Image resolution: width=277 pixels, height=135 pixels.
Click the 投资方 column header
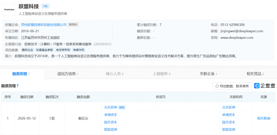pos(161,97)
